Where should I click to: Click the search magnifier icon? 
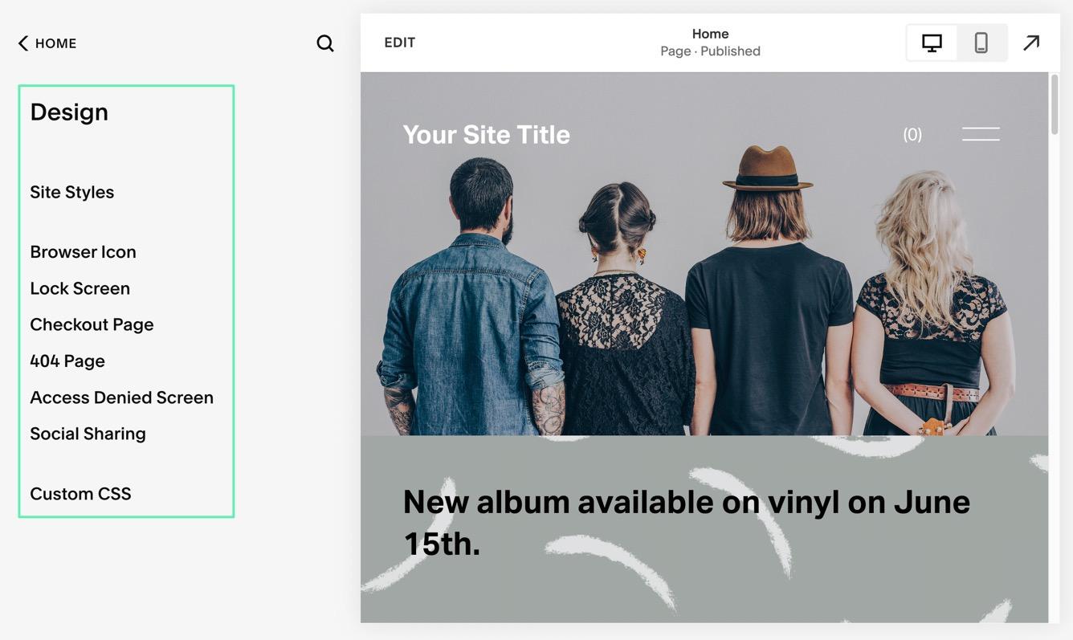[x=324, y=43]
